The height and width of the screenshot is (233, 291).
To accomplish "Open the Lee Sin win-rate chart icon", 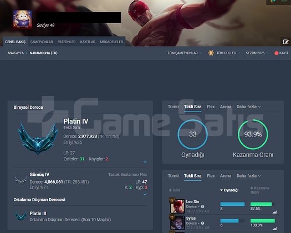I will (x=274, y=212).
